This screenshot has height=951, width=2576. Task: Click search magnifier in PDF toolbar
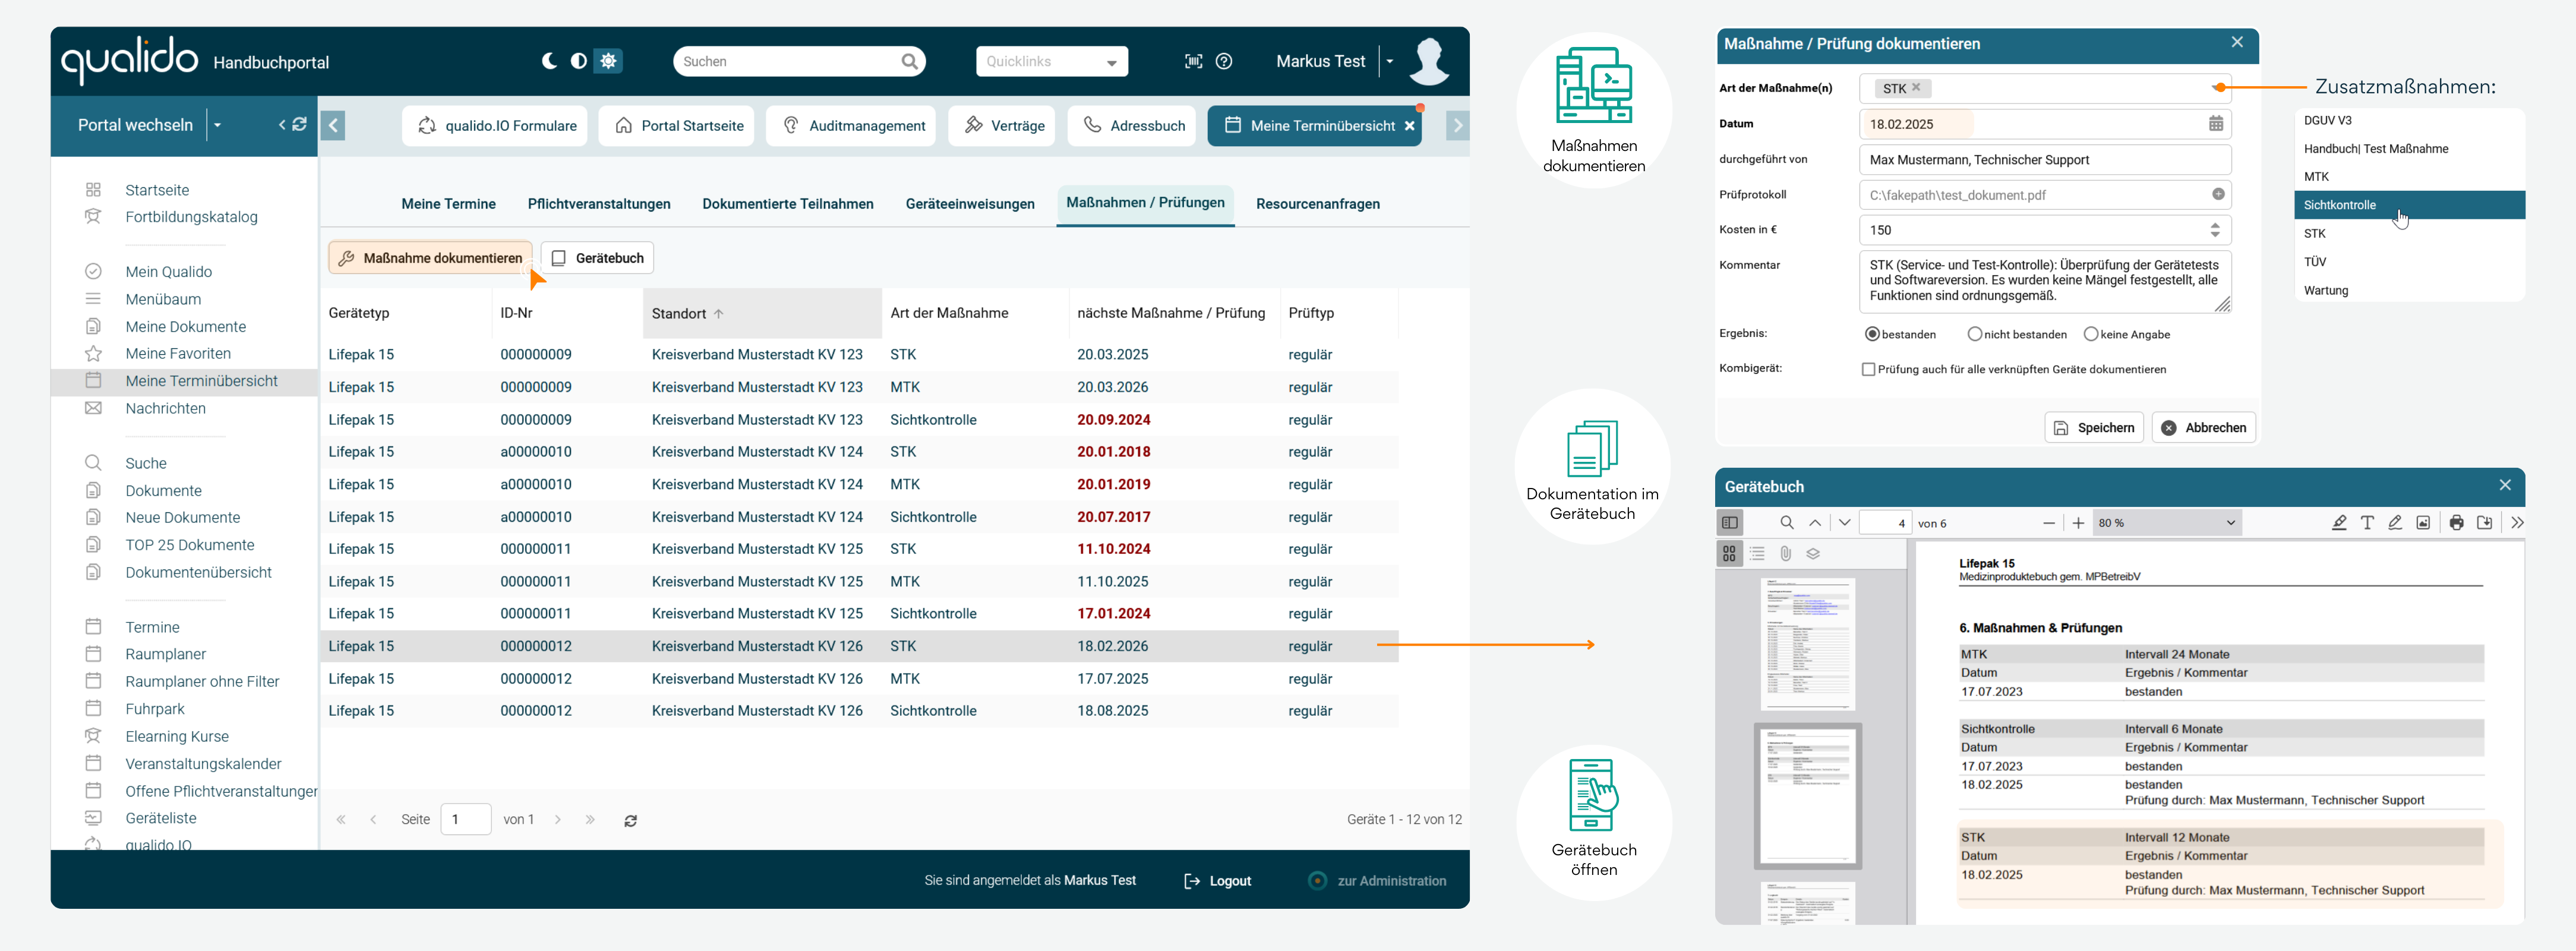click(1787, 523)
